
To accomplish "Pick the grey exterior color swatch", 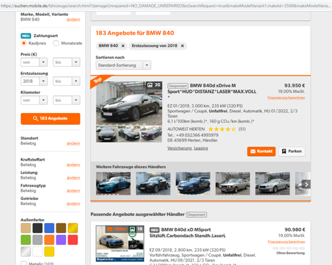I will point(37,240).
